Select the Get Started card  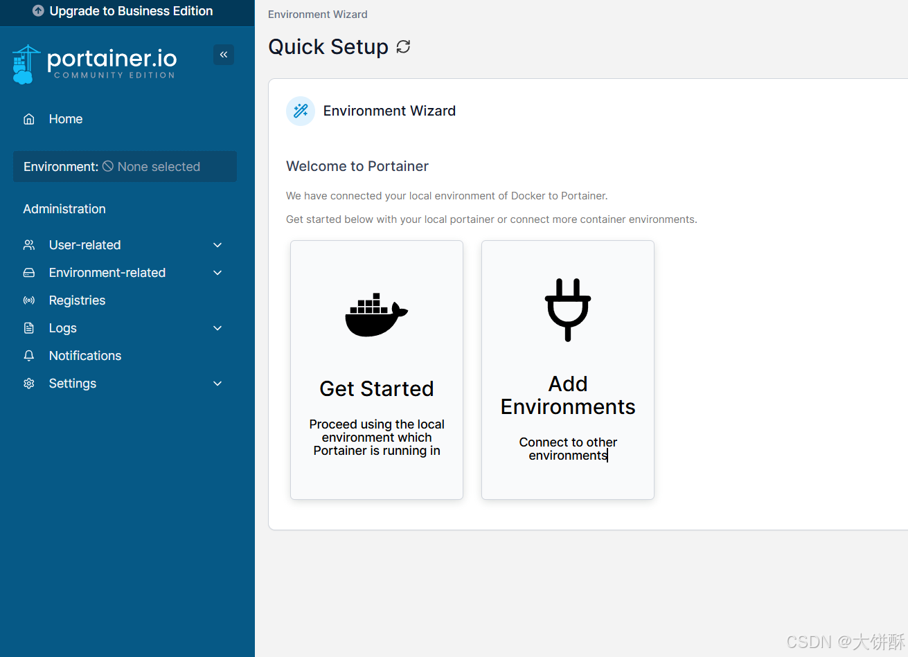click(377, 370)
